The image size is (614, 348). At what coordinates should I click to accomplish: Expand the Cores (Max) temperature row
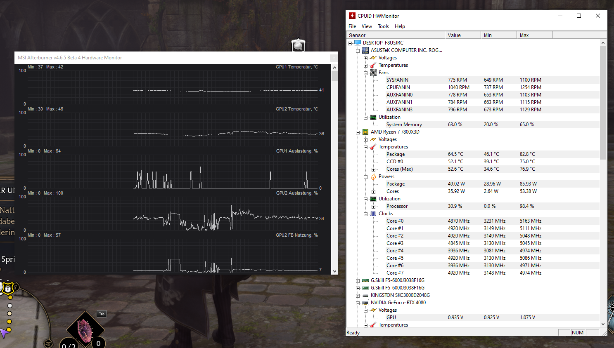374,169
